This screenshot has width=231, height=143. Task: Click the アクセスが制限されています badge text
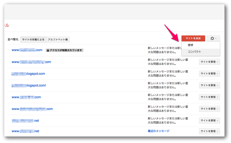[x=66, y=50]
